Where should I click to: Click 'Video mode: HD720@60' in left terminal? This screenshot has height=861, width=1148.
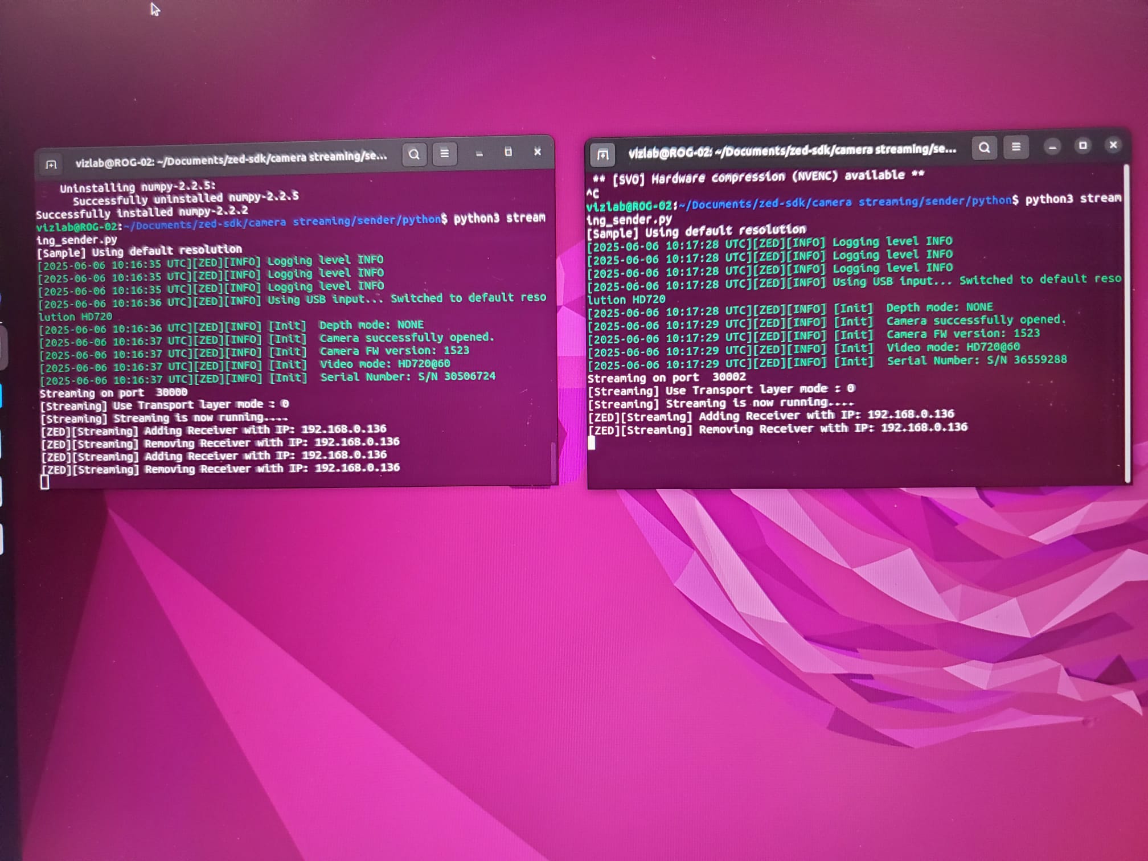tap(385, 364)
